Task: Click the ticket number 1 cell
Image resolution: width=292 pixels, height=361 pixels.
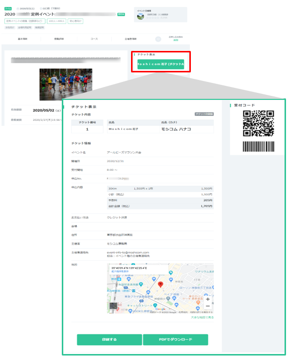Action: click(87, 129)
